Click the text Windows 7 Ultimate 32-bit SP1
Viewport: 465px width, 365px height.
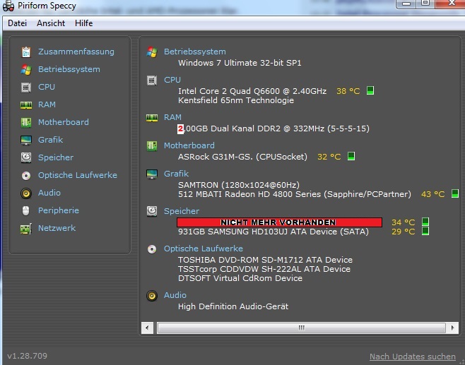240,63
